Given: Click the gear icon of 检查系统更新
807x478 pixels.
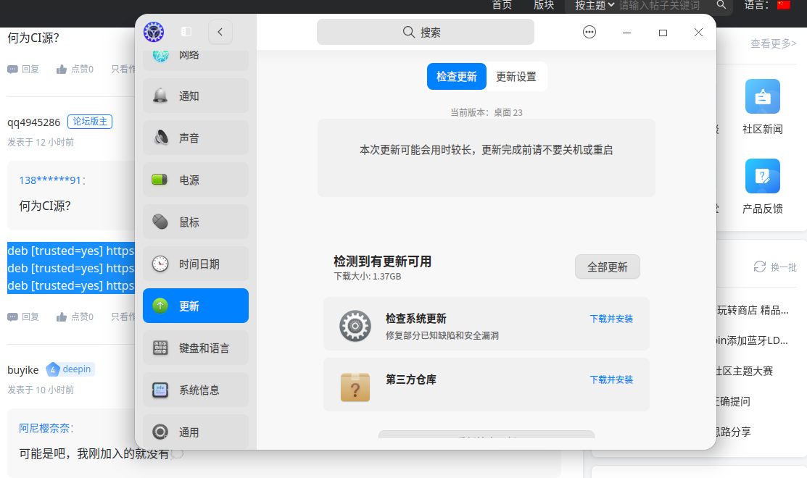Looking at the screenshot, I should tap(355, 326).
